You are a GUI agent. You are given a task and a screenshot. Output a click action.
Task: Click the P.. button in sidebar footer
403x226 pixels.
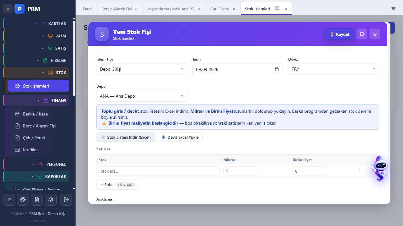click(9, 200)
